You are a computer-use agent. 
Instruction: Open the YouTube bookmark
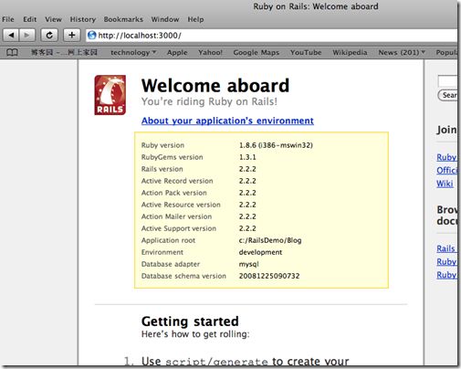[306, 52]
